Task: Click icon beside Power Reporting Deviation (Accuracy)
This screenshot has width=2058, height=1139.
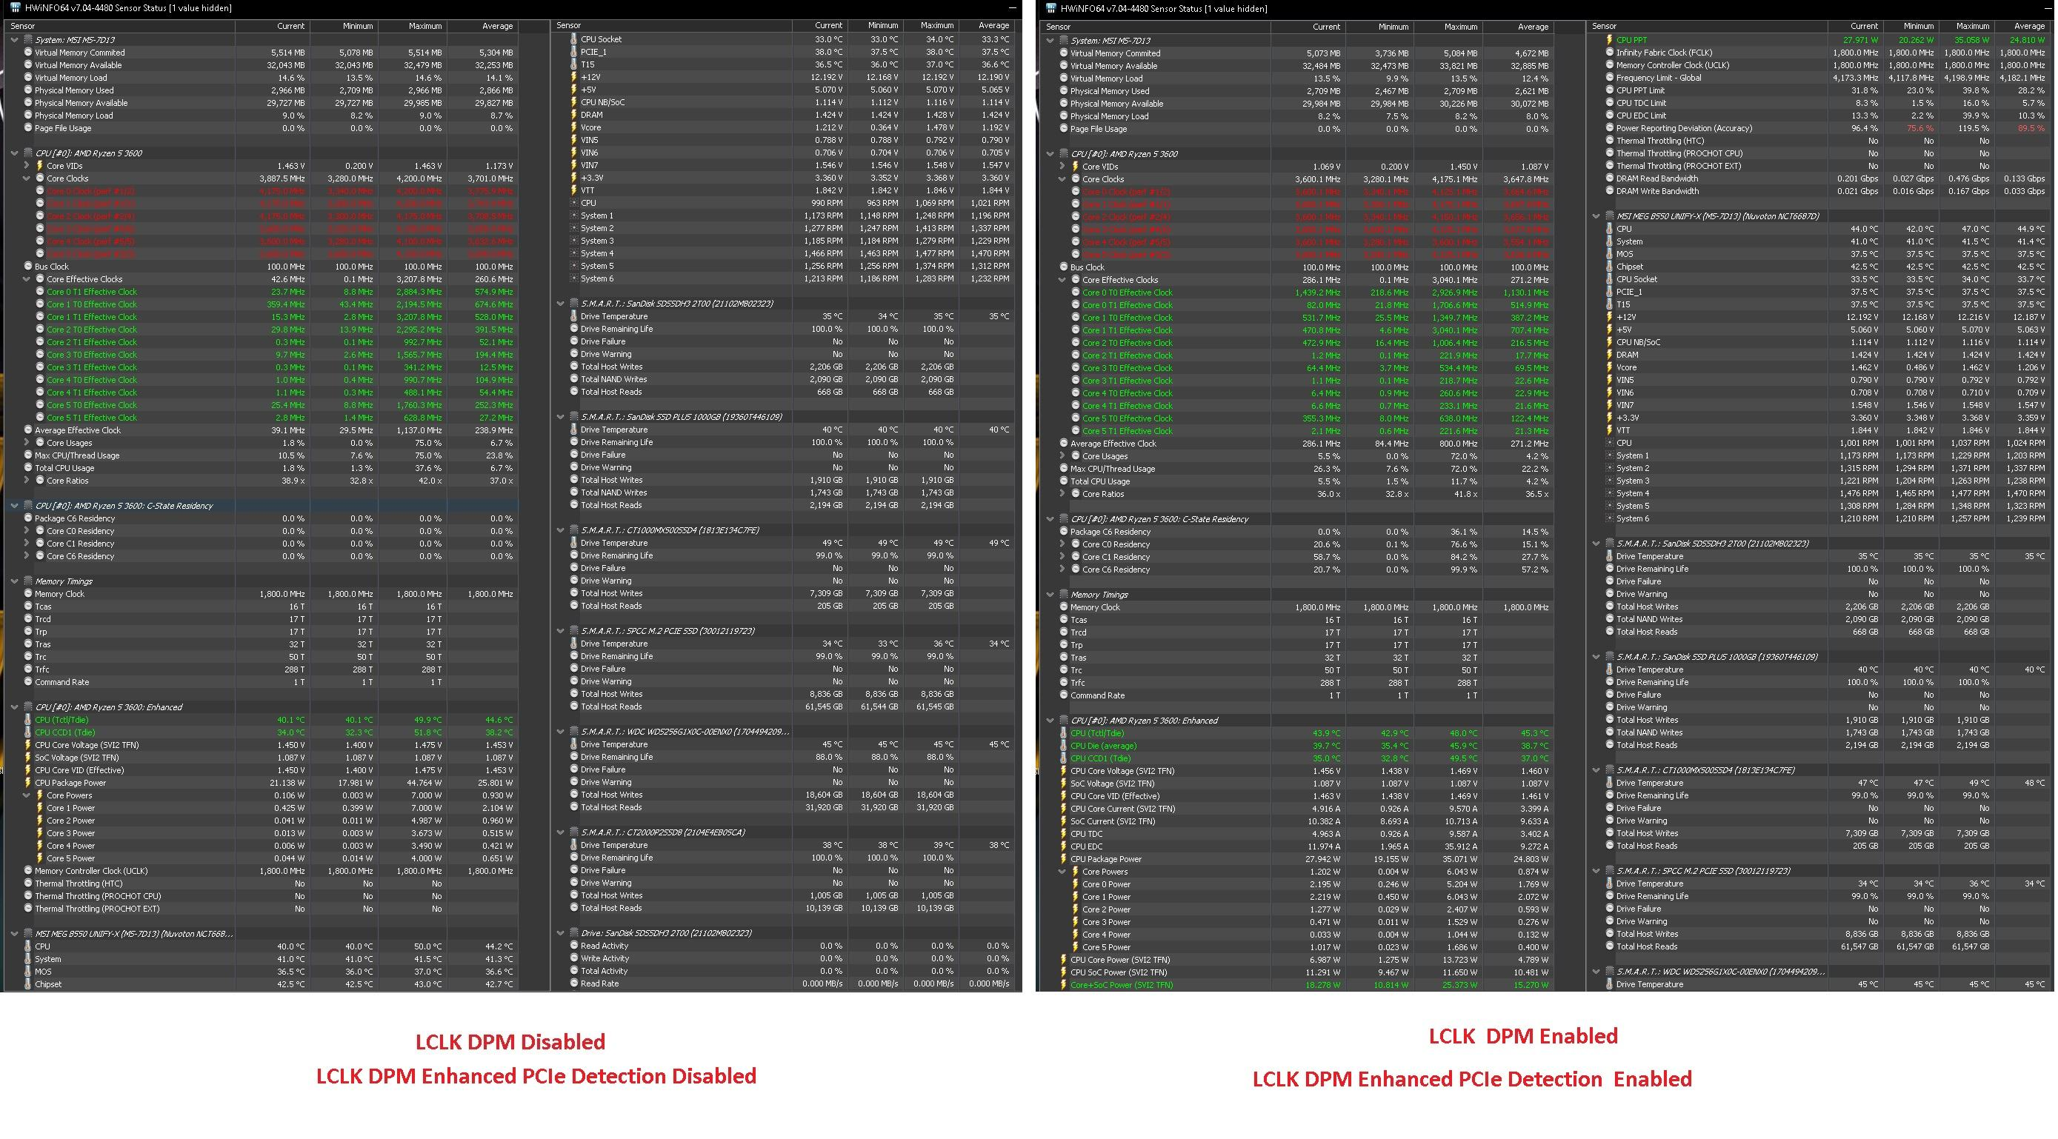Action: pos(1609,128)
